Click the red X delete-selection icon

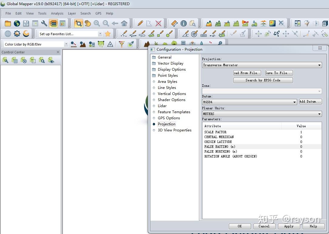(x=158, y=23)
